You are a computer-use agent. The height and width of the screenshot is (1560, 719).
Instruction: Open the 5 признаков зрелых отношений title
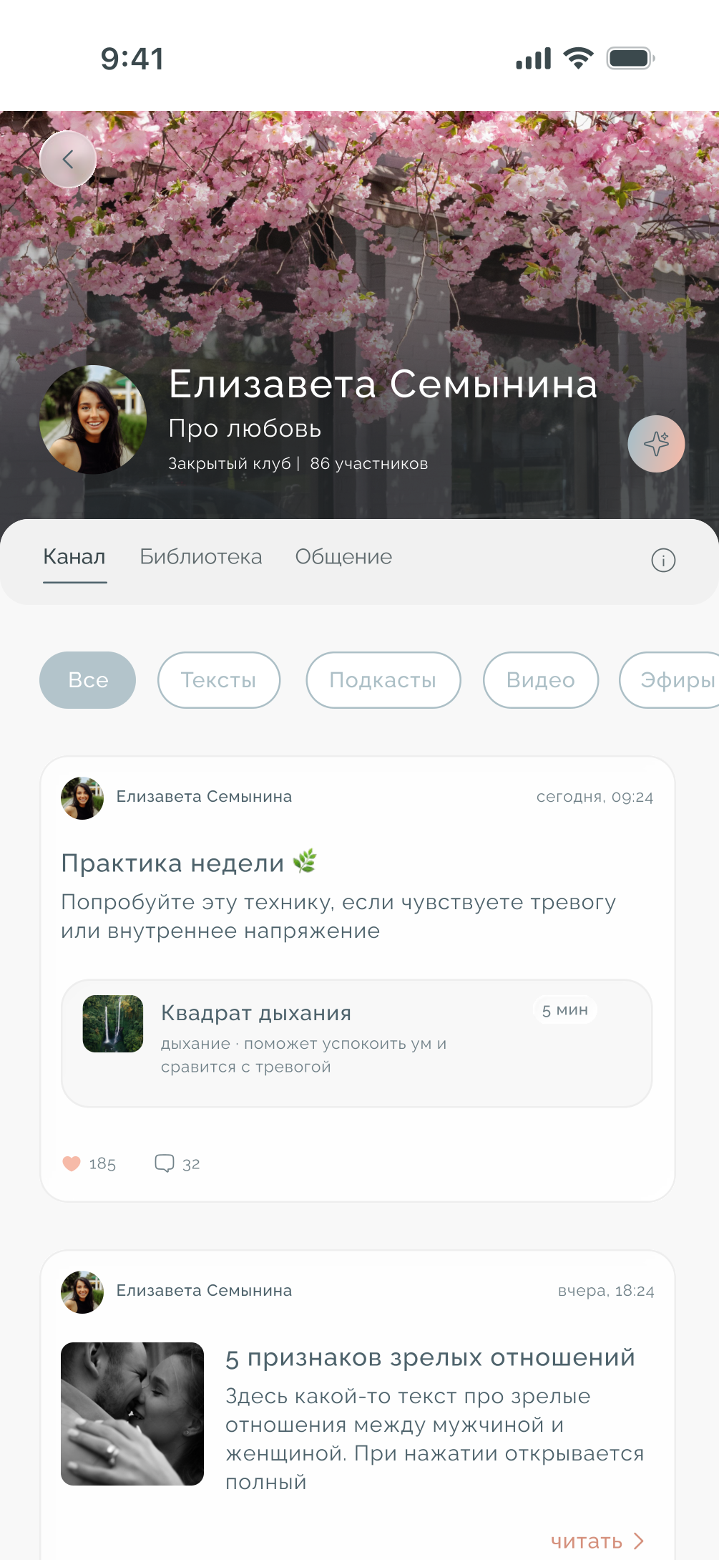click(x=430, y=1357)
